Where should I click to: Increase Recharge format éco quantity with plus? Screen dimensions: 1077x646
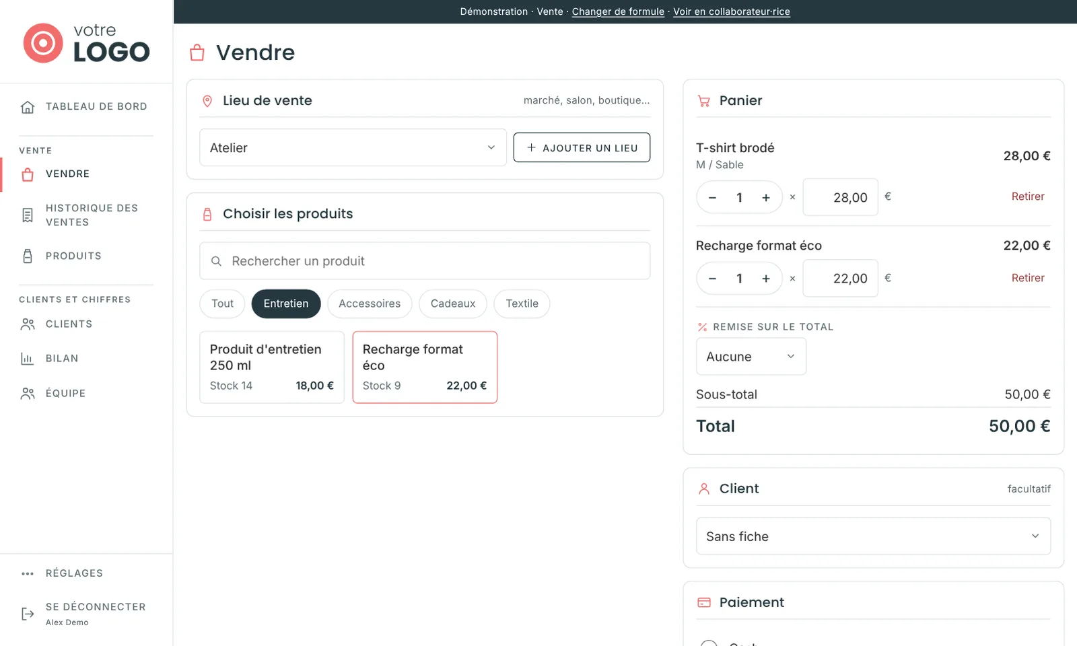click(766, 279)
